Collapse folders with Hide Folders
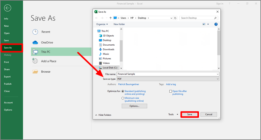The image size is (261, 140). click(x=103, y=115)
